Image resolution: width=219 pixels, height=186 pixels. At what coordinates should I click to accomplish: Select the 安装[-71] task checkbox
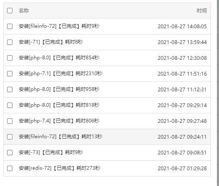tap(10, 42)
